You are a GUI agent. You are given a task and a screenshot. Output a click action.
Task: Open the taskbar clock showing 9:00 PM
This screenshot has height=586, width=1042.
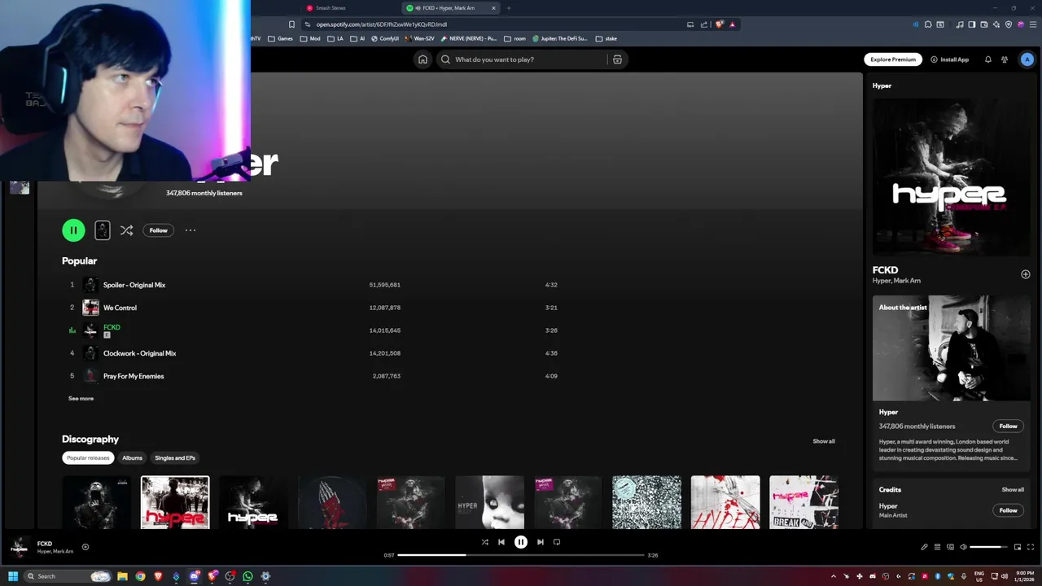pos(1024,576)
